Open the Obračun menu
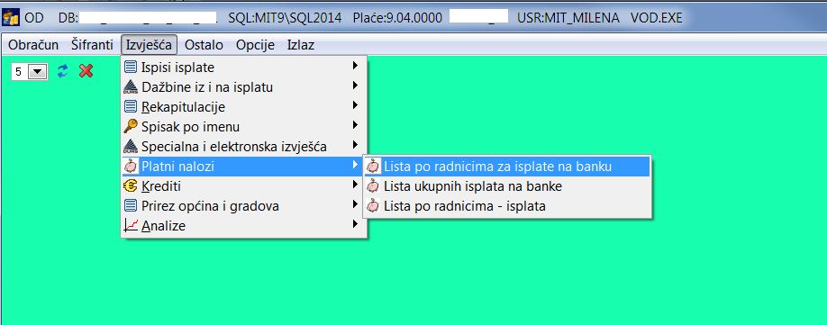The width and height of the screenshot is (827, 325). [x=33, y=45]
